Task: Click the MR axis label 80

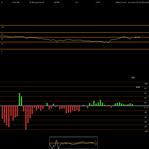Action: (x=145, y=89)
